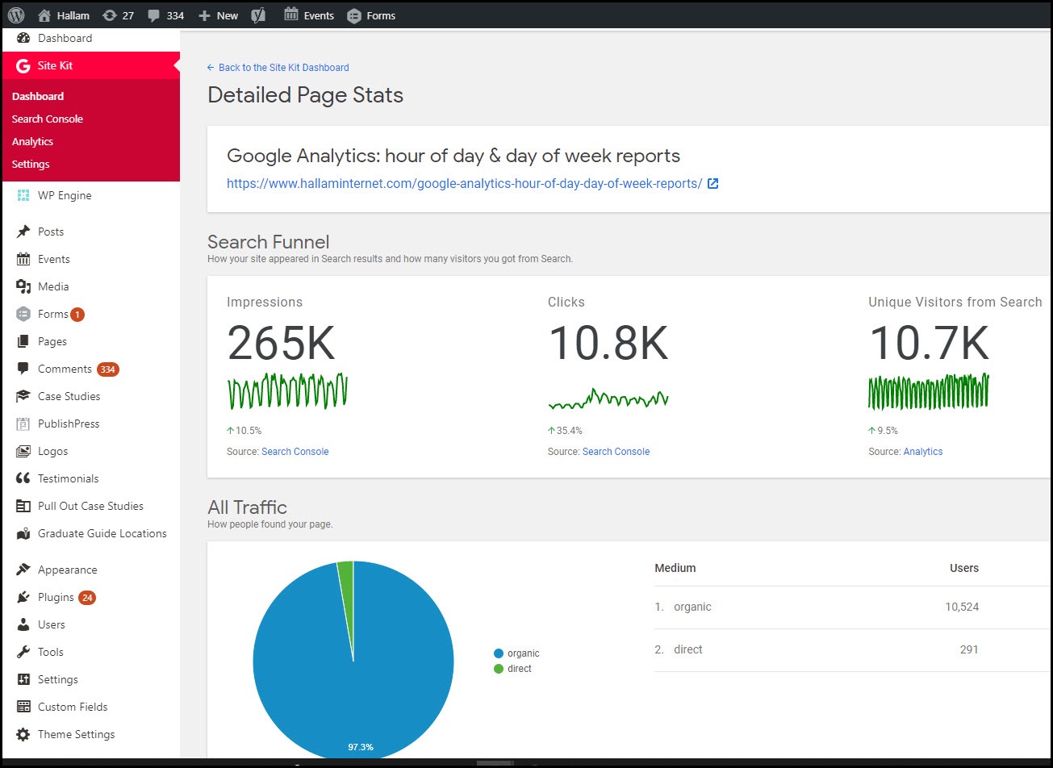Open the Forms icon in admin bar
1053x768 pixels.
353,15
